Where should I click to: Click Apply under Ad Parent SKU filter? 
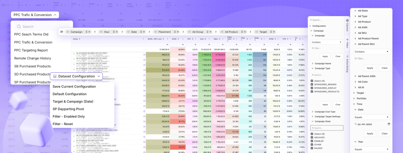tap(370, 68)
